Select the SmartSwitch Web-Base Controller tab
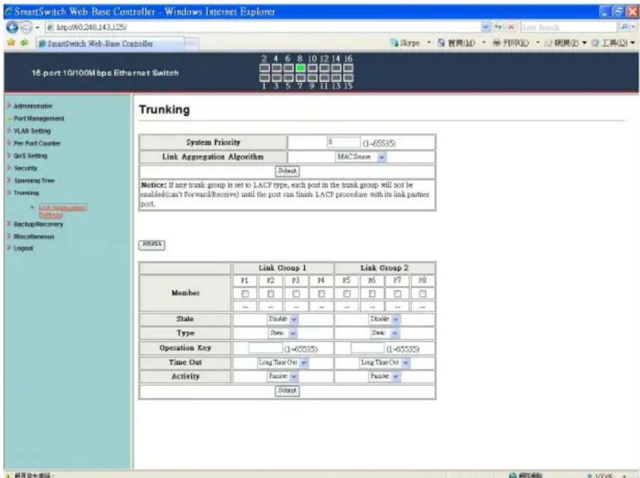Viewport: 640px width, 478px height. tap(110, 44)
